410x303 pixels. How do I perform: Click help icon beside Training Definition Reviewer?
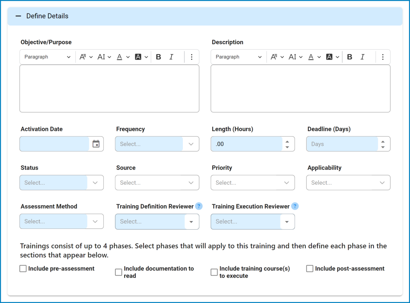199,206
